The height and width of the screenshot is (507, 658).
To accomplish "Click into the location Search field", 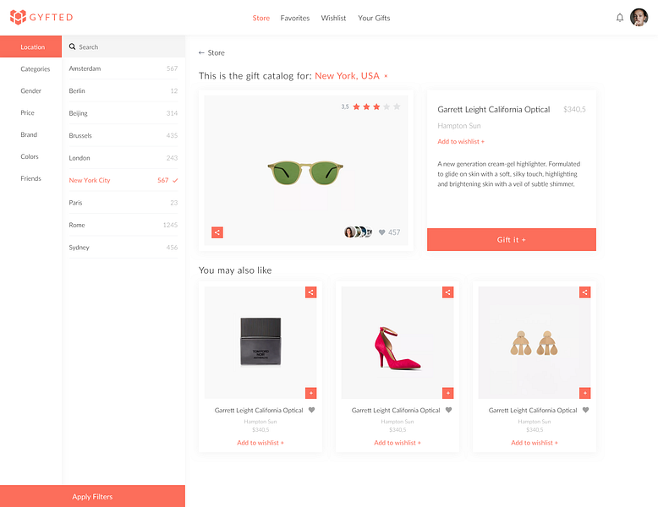I will coord(123,46).
